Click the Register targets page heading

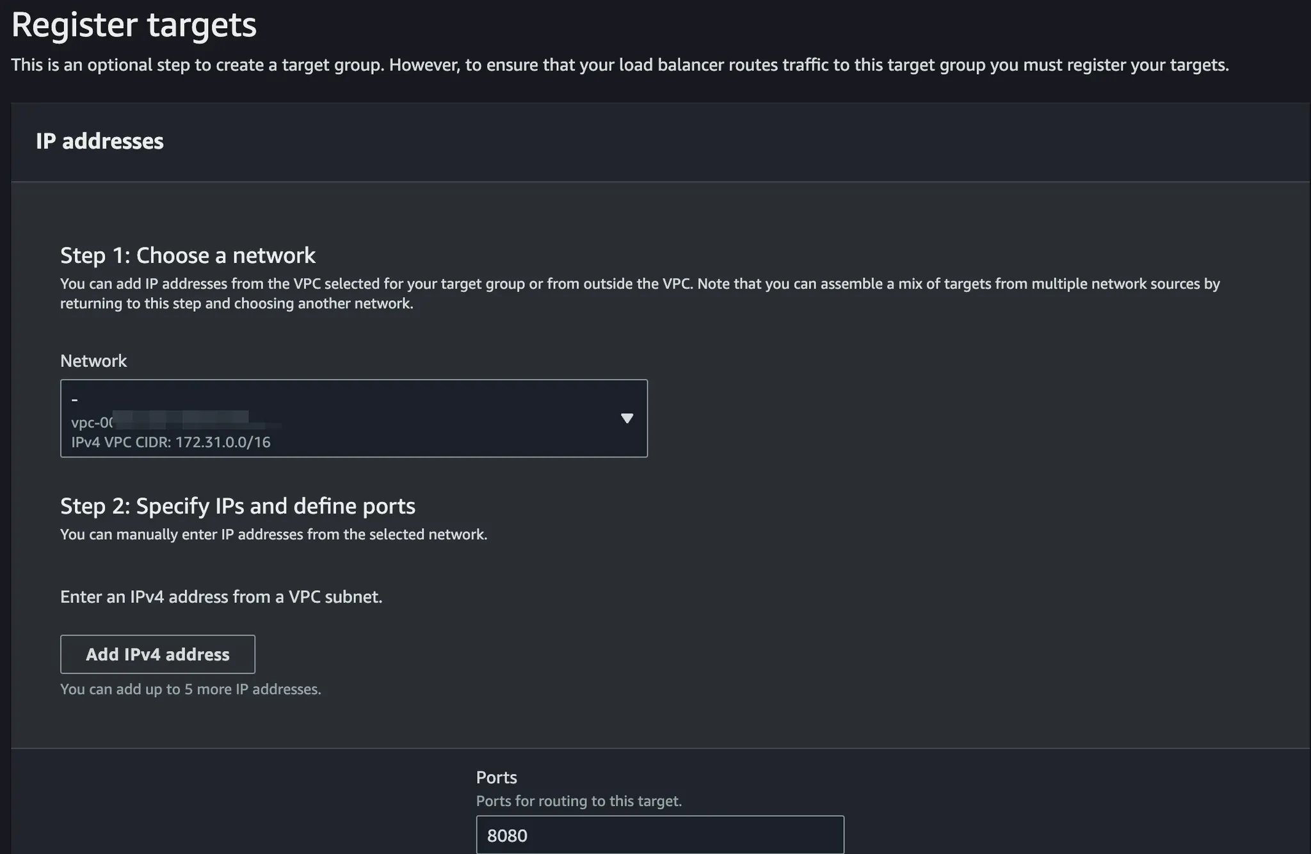134,25
